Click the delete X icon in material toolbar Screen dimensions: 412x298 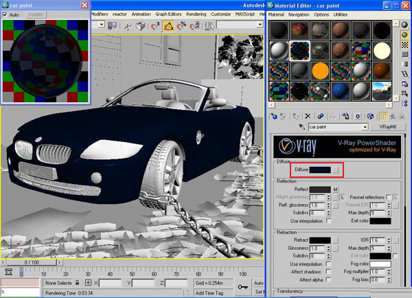tap(308, 116)
